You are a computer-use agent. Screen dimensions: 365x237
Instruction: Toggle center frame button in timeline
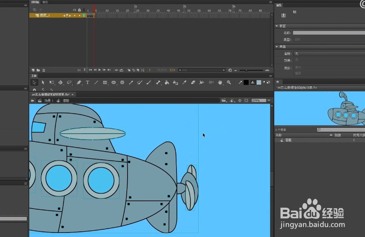click(116, 70)
